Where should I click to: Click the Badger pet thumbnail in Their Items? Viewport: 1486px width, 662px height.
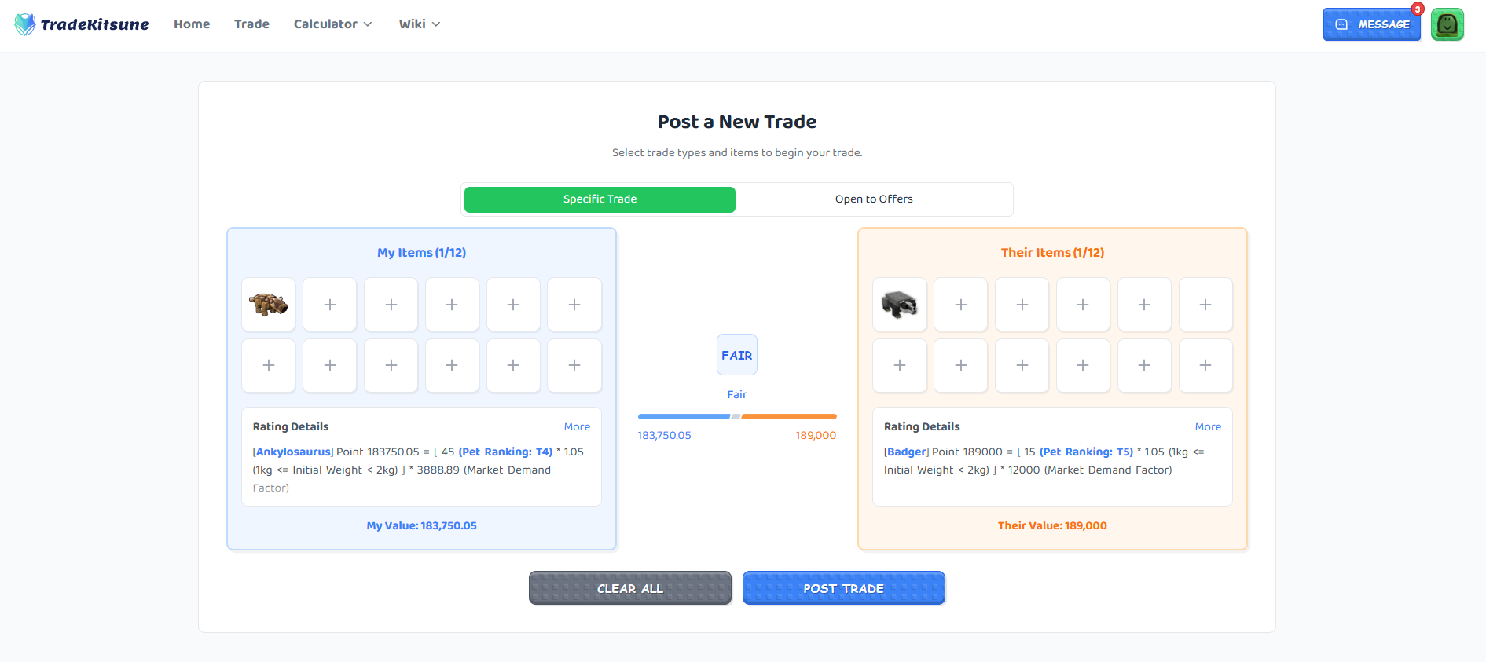pos(899,305)
